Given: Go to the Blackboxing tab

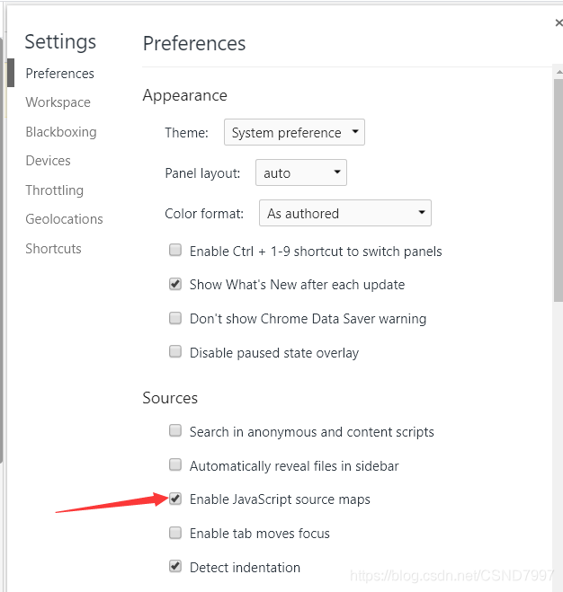Looking at the screenshot, I should 60,132.
